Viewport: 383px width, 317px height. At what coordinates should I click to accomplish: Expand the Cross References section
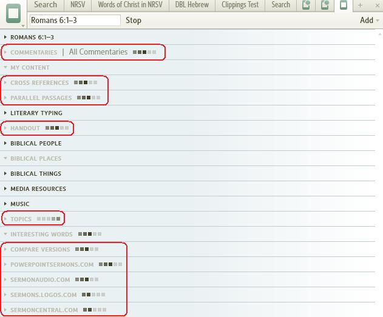click(x=5, y=82)
